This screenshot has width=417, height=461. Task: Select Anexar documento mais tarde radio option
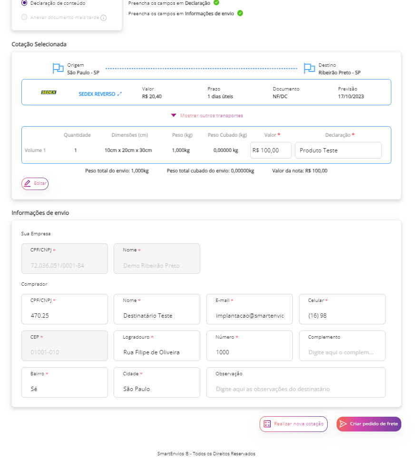click(x=24, y=17)
